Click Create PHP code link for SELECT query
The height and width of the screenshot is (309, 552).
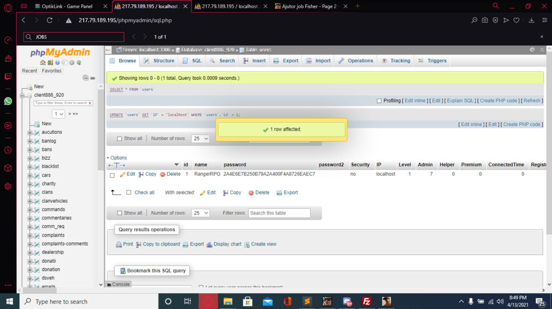(x=498, y=101)
